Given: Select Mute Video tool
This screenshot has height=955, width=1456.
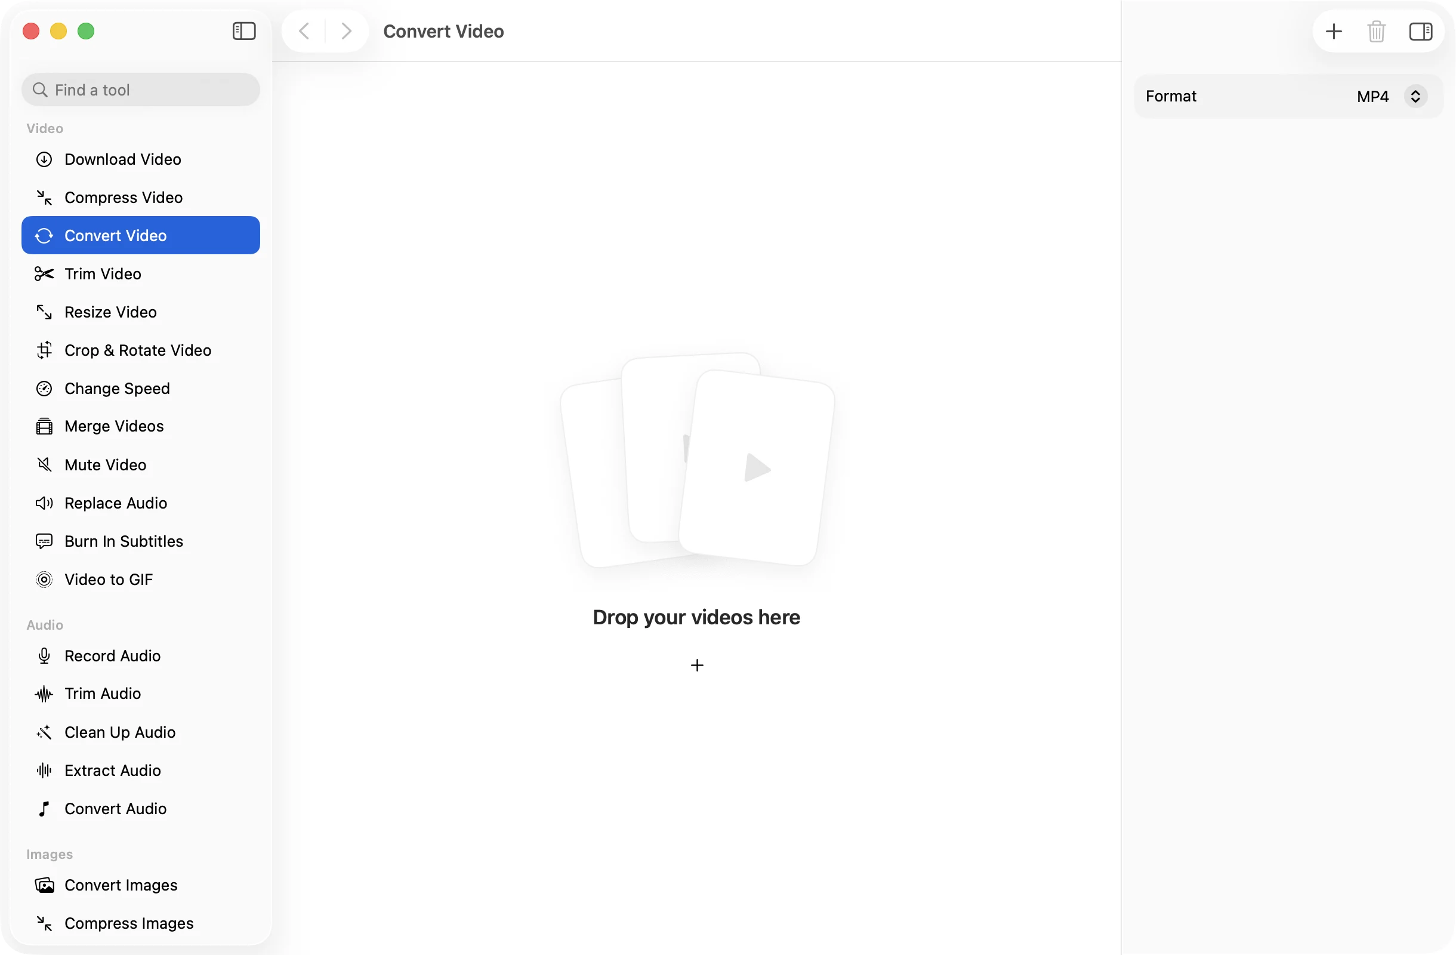Looking at the screenshot, I should point(141,465).
